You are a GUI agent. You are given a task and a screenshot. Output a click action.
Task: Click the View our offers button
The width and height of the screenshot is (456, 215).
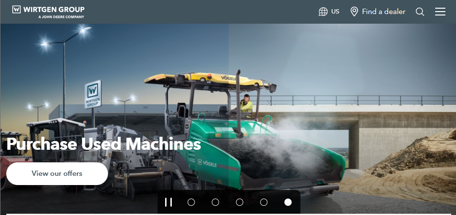coord(57,173)
